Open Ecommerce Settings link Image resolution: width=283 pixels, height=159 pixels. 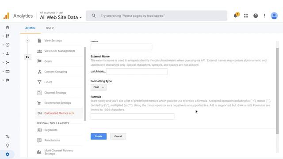pos(57,103)
